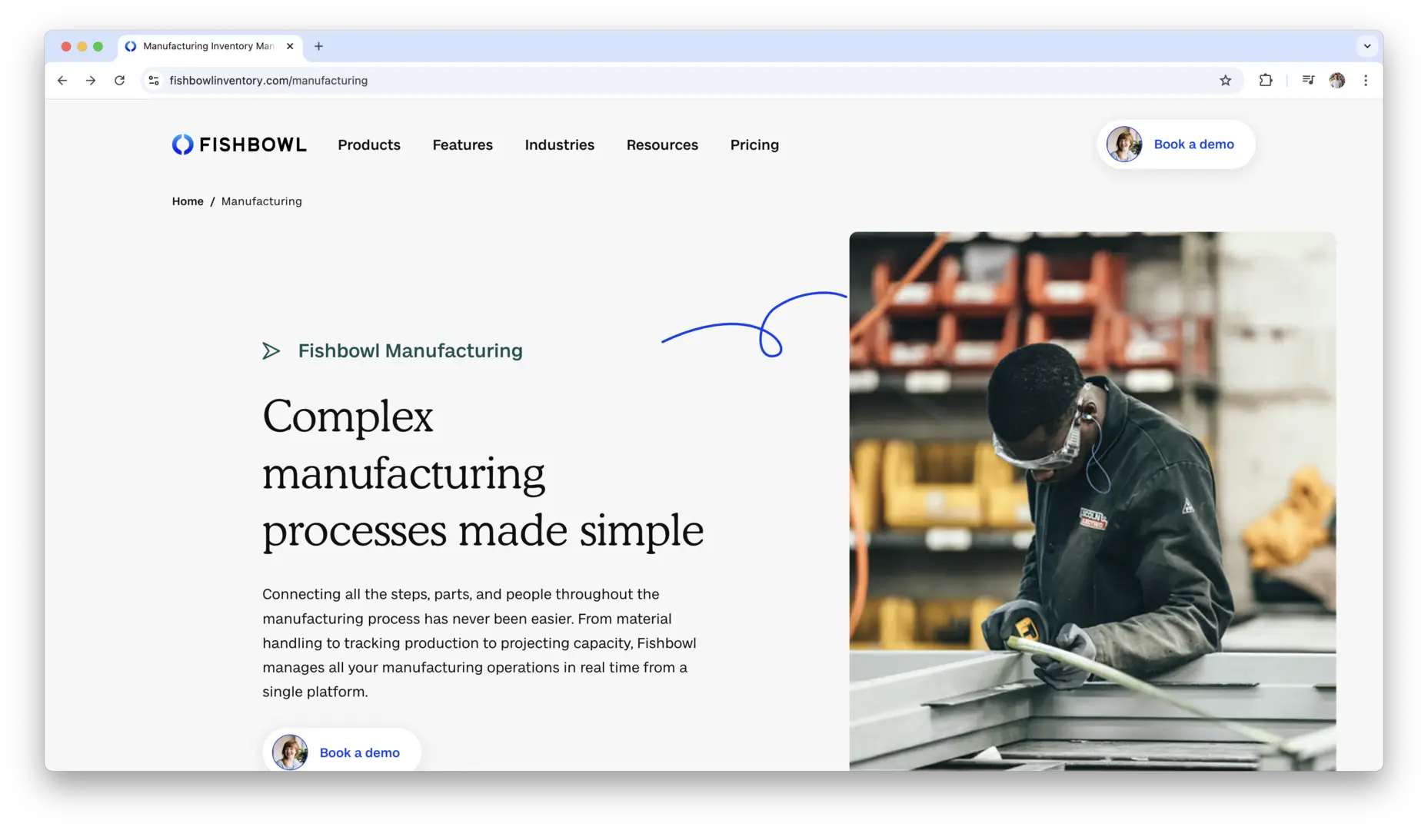Click the Complex manufacturing processes headline
Image resolution: width=1428 pixels, height=830 pixels.
click(483, 473)
